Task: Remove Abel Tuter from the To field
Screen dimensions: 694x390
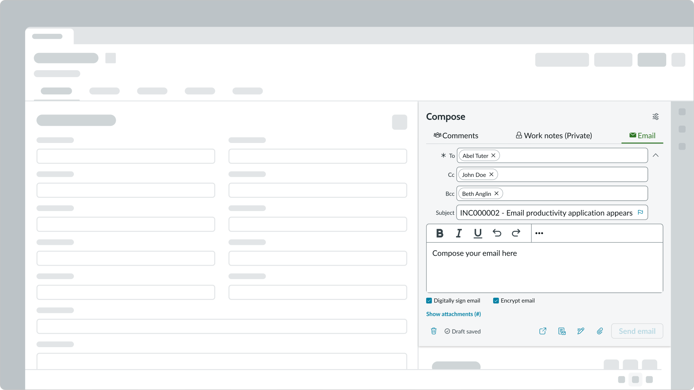Action: pyautogui.click(x=493, y=156)
